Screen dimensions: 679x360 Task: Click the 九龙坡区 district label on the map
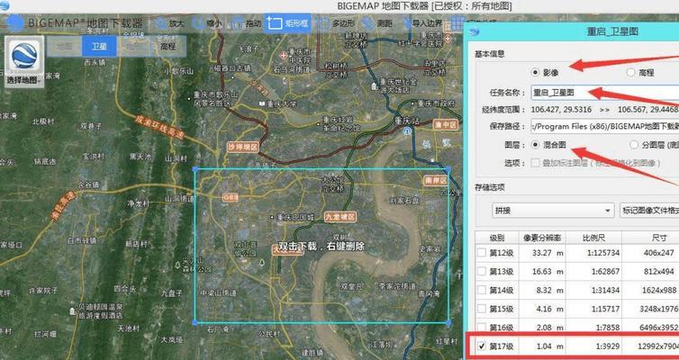339,216
